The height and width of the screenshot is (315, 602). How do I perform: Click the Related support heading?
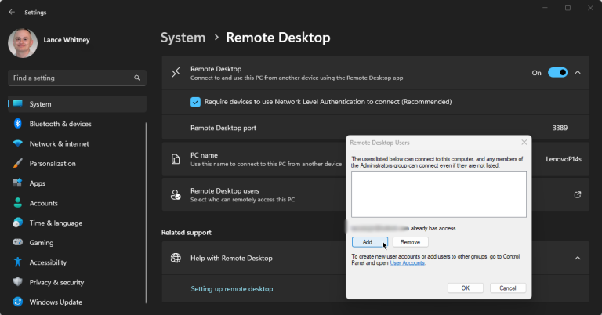tap(187, 233)
